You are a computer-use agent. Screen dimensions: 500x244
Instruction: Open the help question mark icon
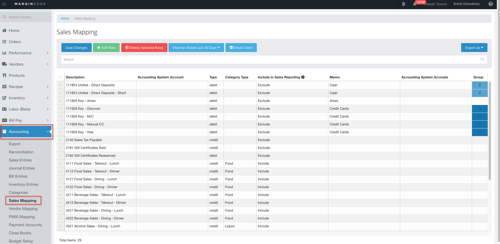(x=491, y=4)
